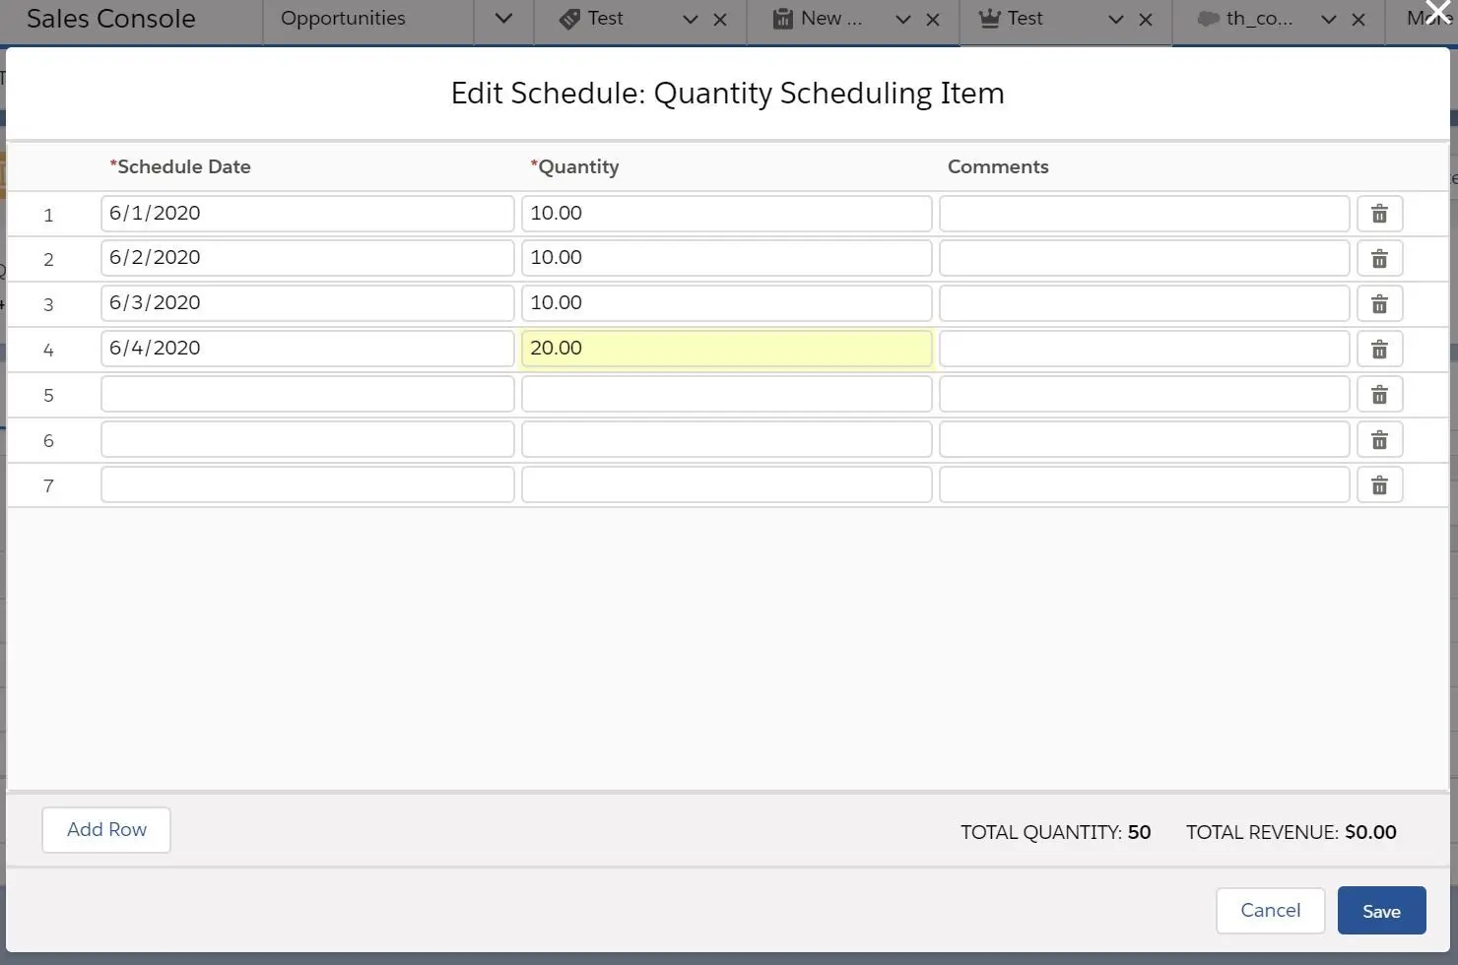Expand options chevron on crown Test tab

(1115, 20)
